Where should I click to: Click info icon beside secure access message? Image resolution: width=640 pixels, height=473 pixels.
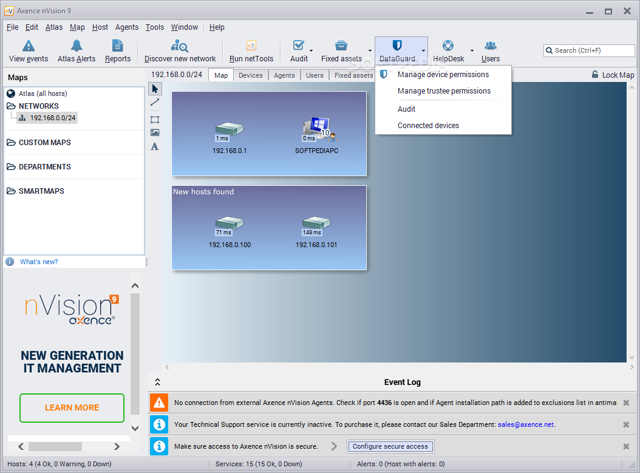coord(159,446)
